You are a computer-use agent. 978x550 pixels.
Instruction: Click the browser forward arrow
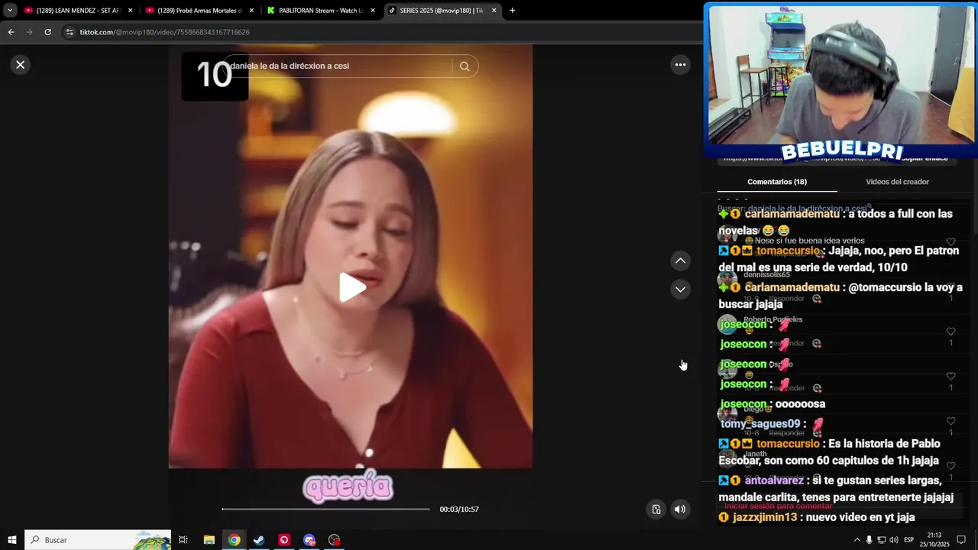click(x=29, y=32)
